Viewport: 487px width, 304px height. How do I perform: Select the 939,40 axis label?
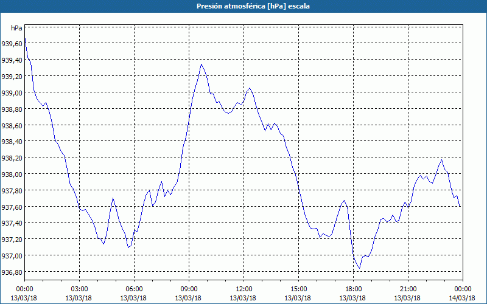tap(12, 60)
